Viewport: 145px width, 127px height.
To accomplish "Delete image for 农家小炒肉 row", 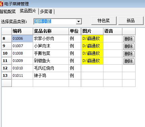I will (x=129, y=39).
